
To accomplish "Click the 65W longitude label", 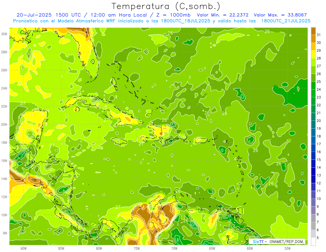I will (x=212, y=248).
